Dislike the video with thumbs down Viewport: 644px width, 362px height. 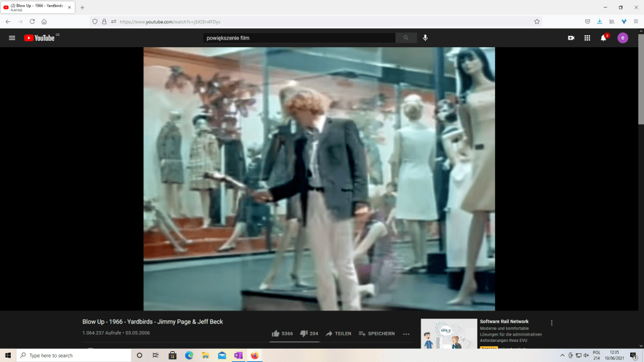click(x=303, y=333)
